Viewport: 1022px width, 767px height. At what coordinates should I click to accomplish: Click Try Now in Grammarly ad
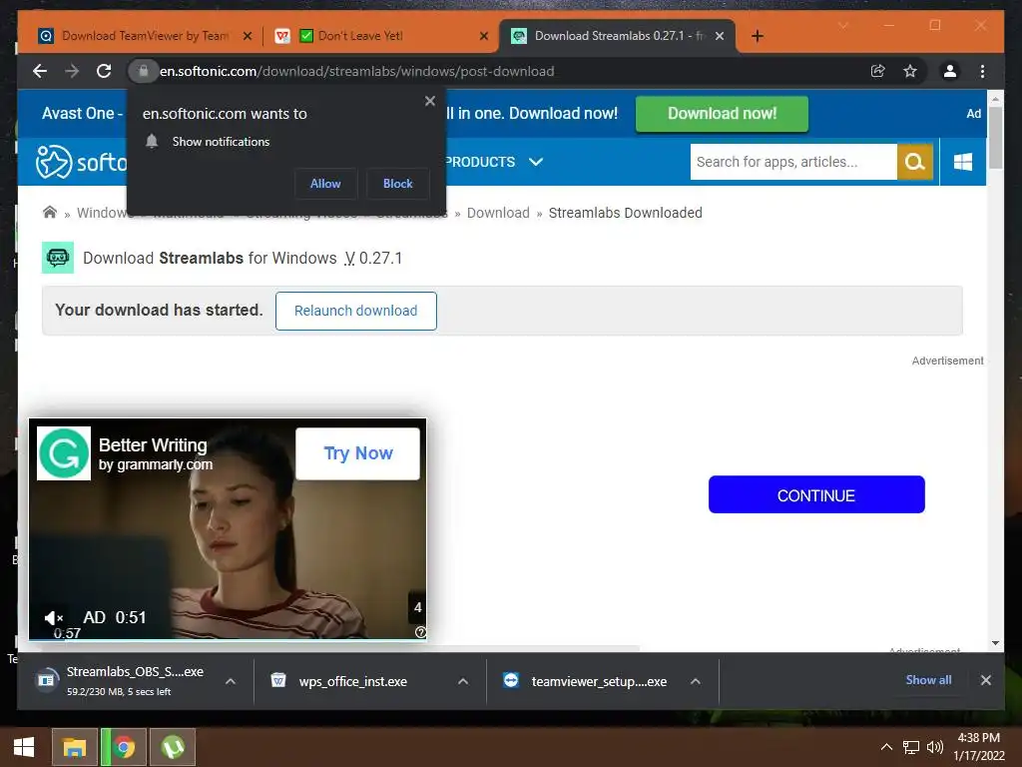[x=358, y=454]
